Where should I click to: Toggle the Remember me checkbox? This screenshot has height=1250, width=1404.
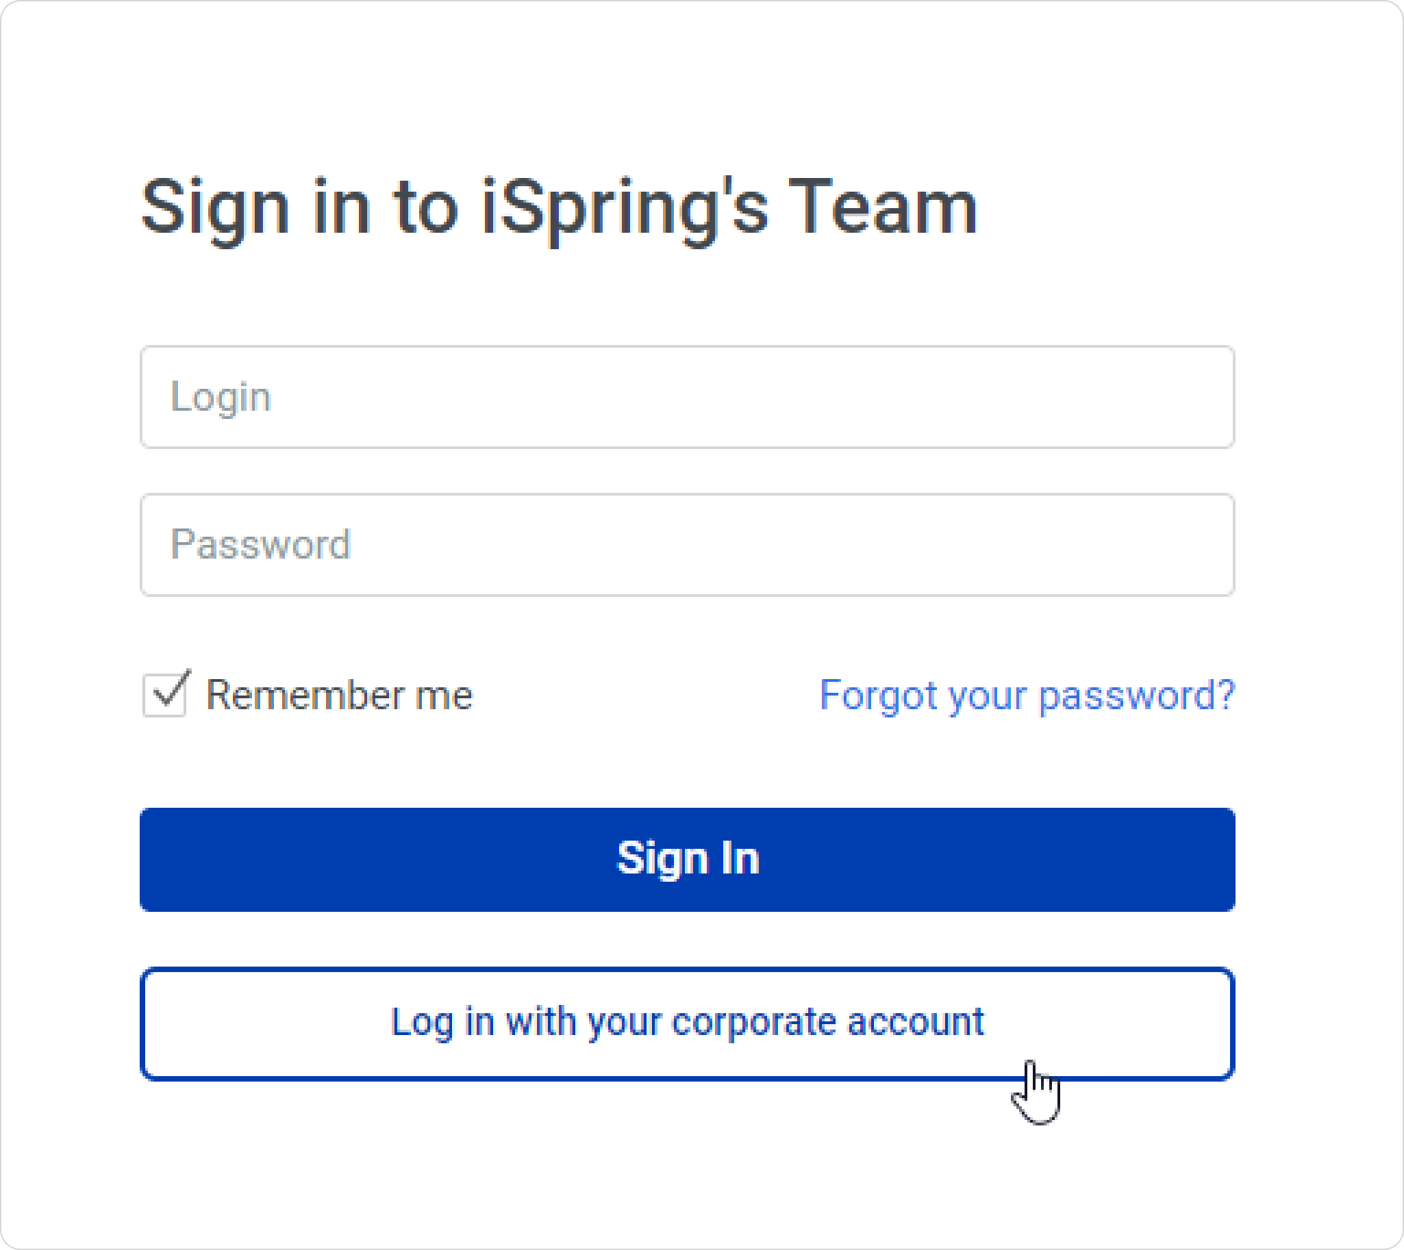(164, 694)
